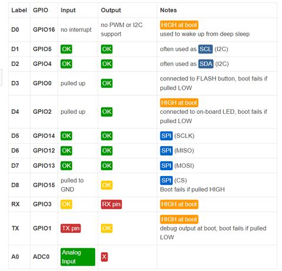Click the HIGH at boot badge for D0
282x271 pixels.
[179, 25]
